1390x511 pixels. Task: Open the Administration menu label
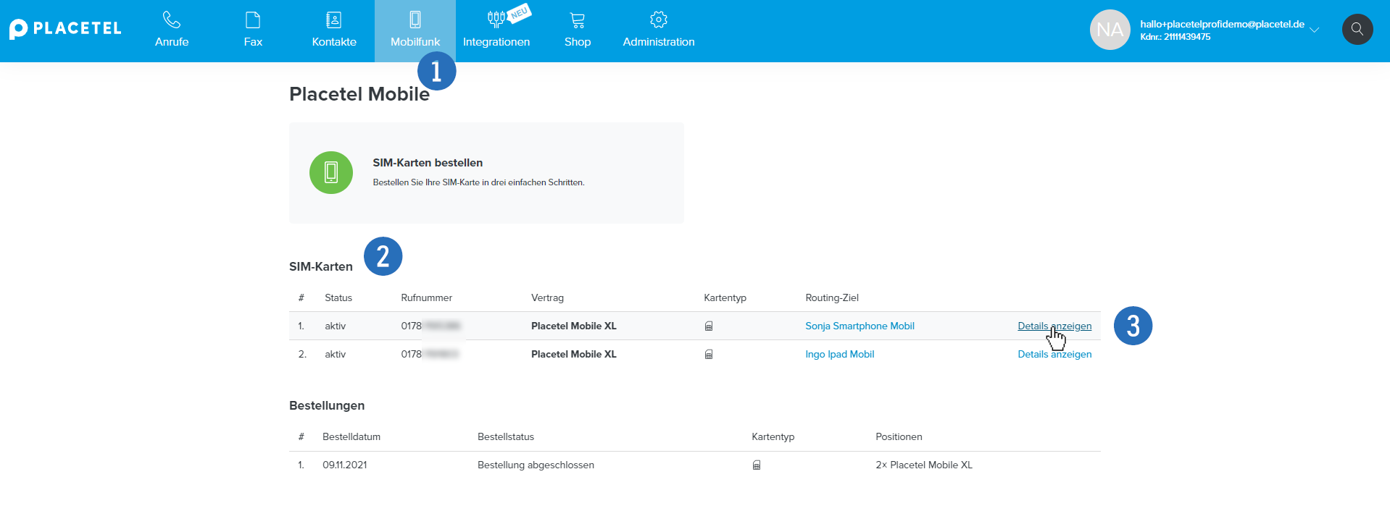pyautogui.click(x=659, y=42)
